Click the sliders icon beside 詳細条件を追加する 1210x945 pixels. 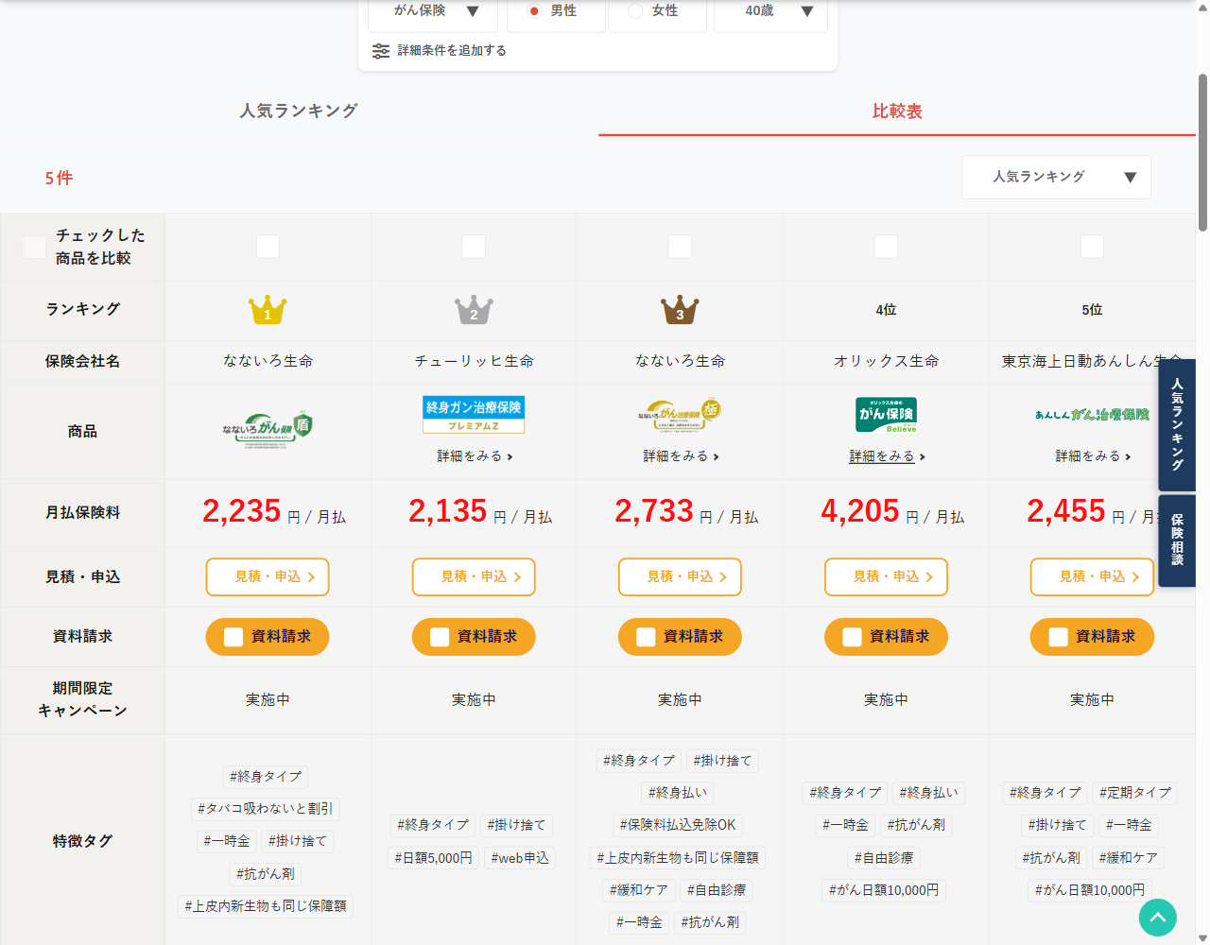381,51
